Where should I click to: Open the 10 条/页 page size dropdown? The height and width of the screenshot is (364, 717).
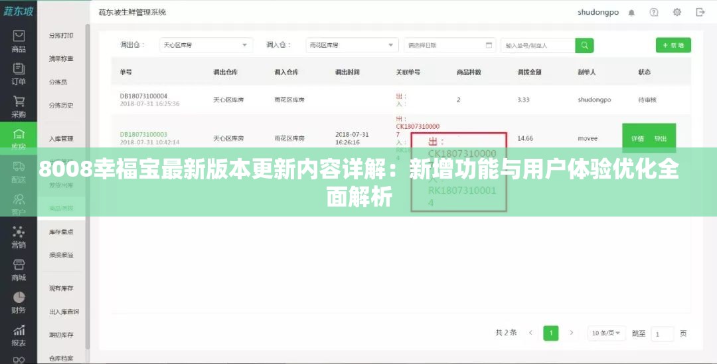(606, 333)
